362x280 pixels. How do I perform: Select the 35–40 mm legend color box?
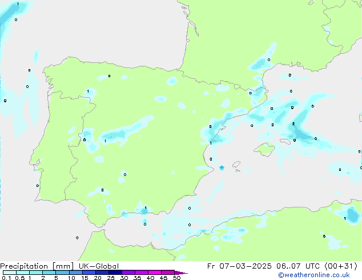point(142,273)
